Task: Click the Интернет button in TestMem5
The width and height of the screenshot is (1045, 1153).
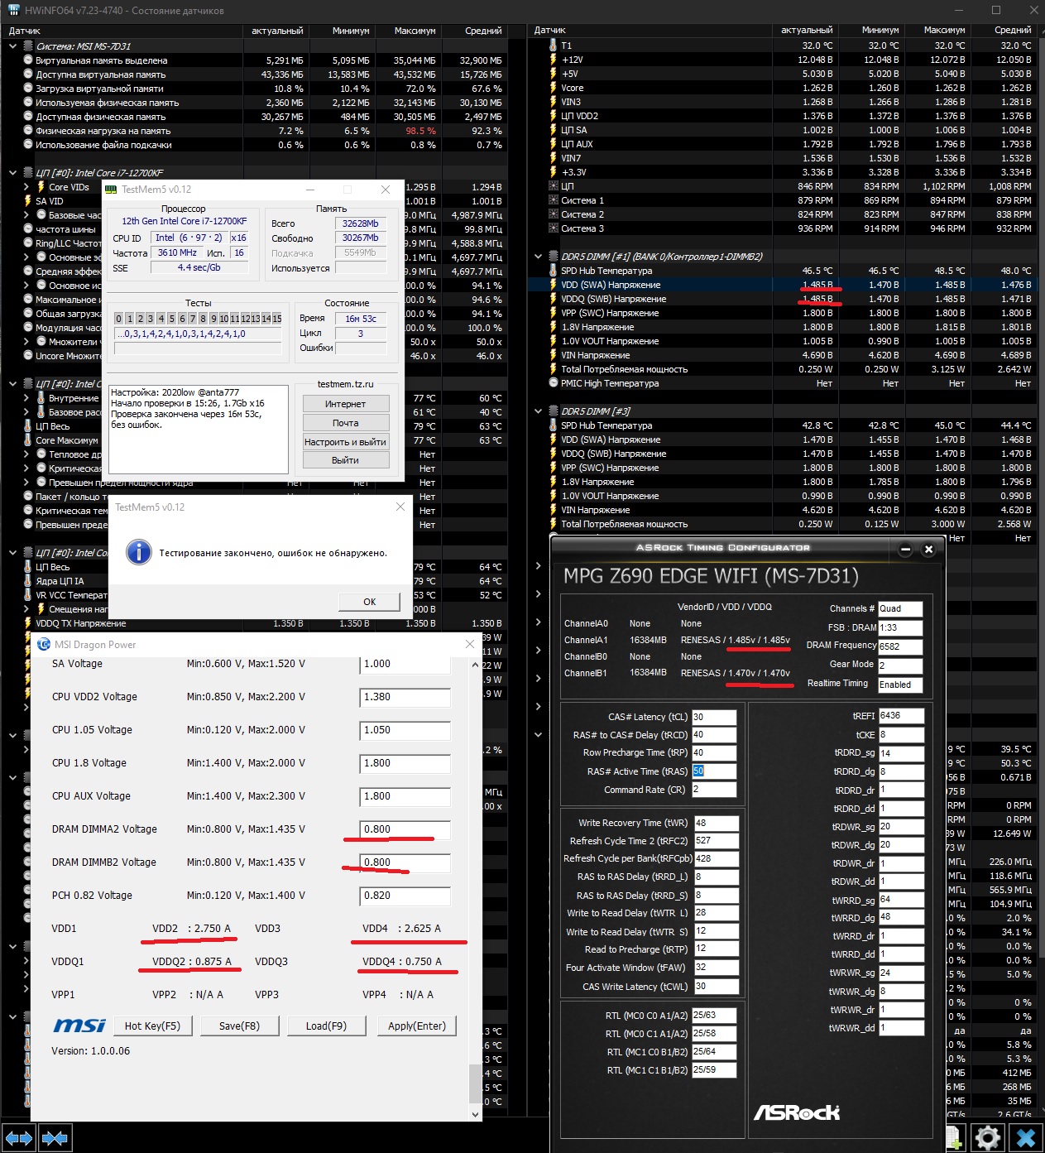Action: tap(346, 404)
